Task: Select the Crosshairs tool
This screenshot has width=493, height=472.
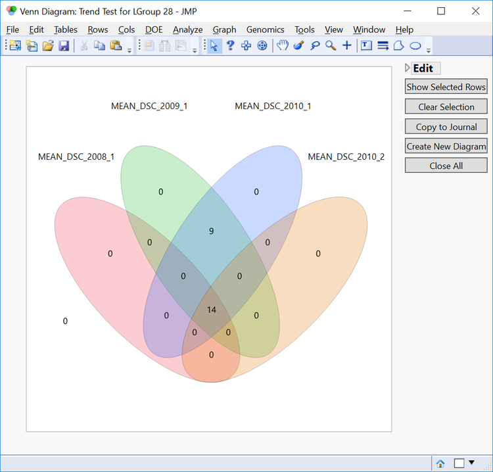Action: pyautogui.click(x=347, y=45)
